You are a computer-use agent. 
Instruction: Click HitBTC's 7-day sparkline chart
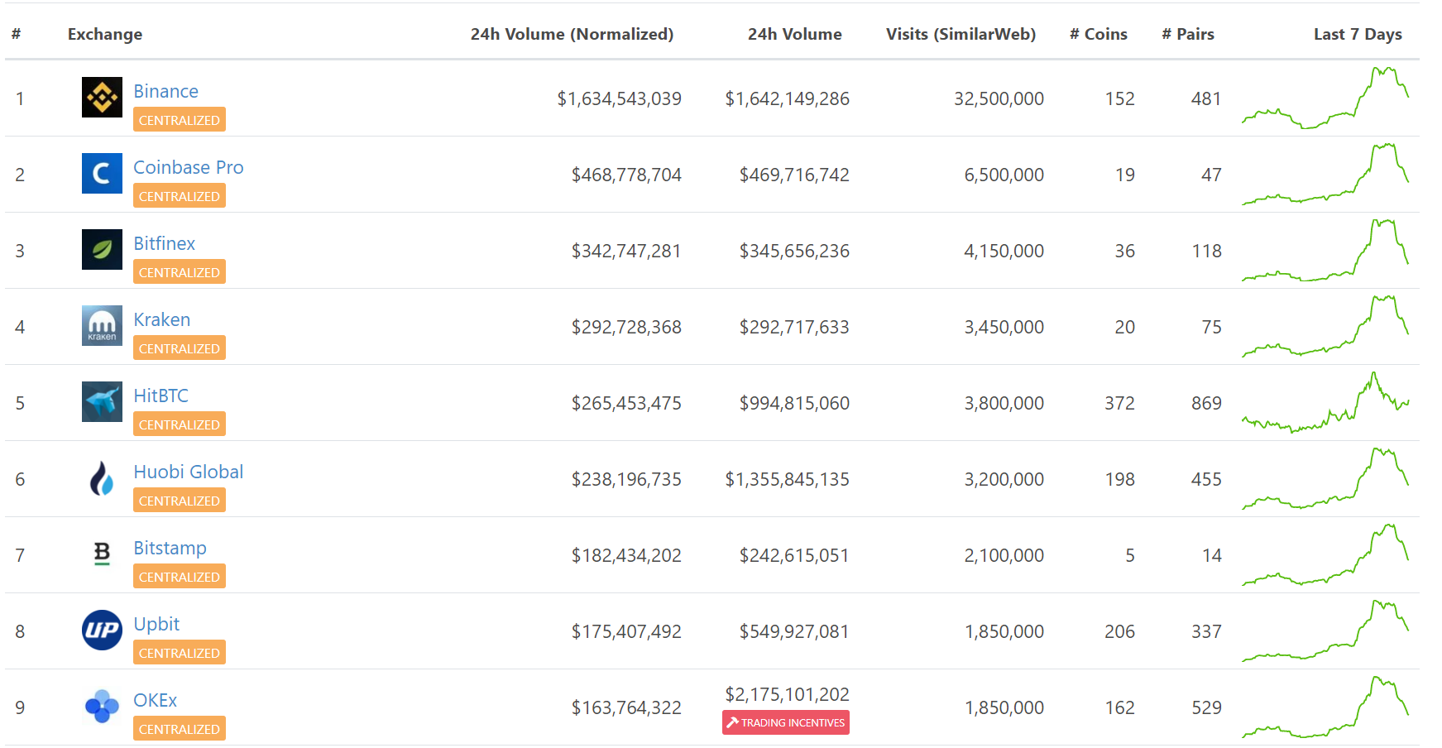click(x=1325, y=402)
